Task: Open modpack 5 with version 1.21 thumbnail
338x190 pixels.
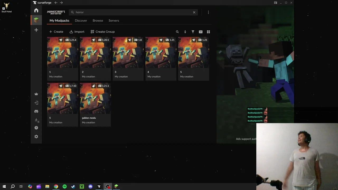Action: coord(194,53)
